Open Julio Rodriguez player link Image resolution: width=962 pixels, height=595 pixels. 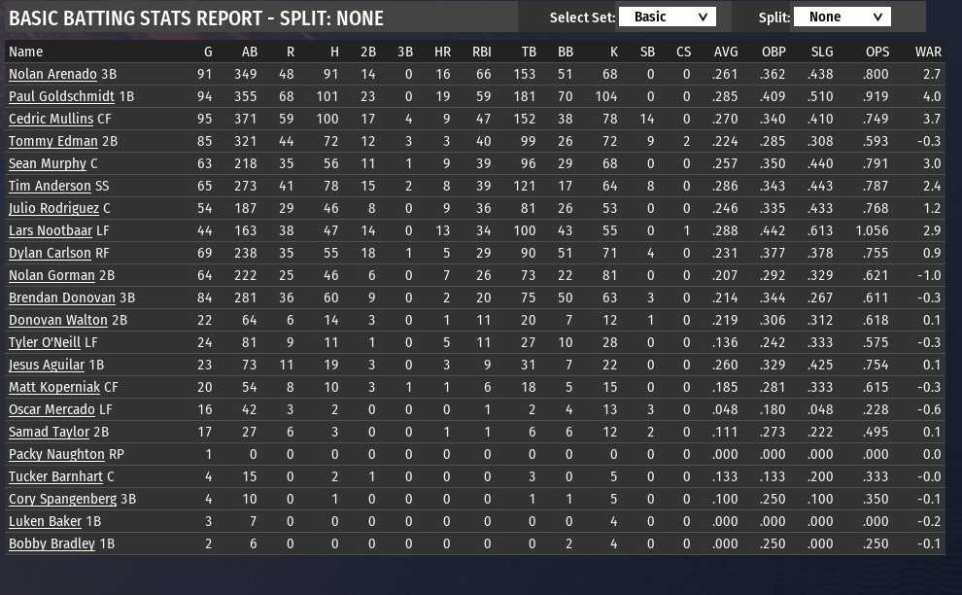tap(54, 208)
